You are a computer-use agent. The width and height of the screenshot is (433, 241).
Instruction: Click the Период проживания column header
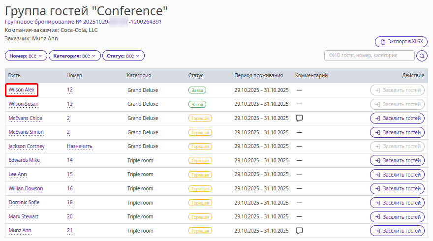pyautogui.click(x=258, y=76)
